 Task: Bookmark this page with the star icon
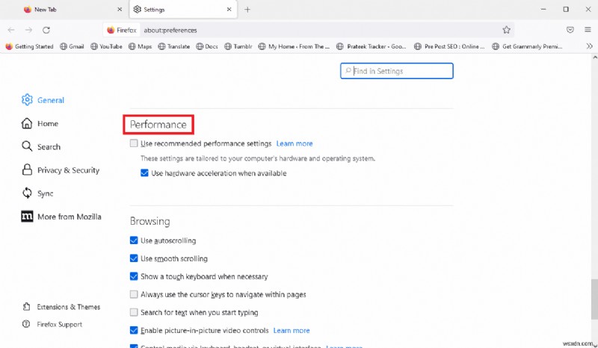click(506, 30)
